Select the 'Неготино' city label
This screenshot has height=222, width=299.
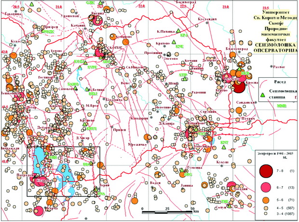pyautogui.click(x=163, y=108)
